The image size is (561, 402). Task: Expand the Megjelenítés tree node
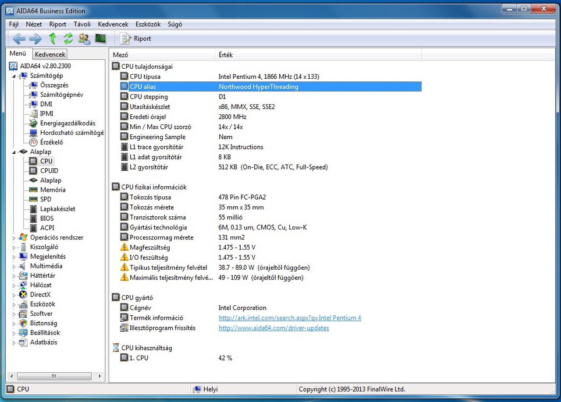click(14, 257)
